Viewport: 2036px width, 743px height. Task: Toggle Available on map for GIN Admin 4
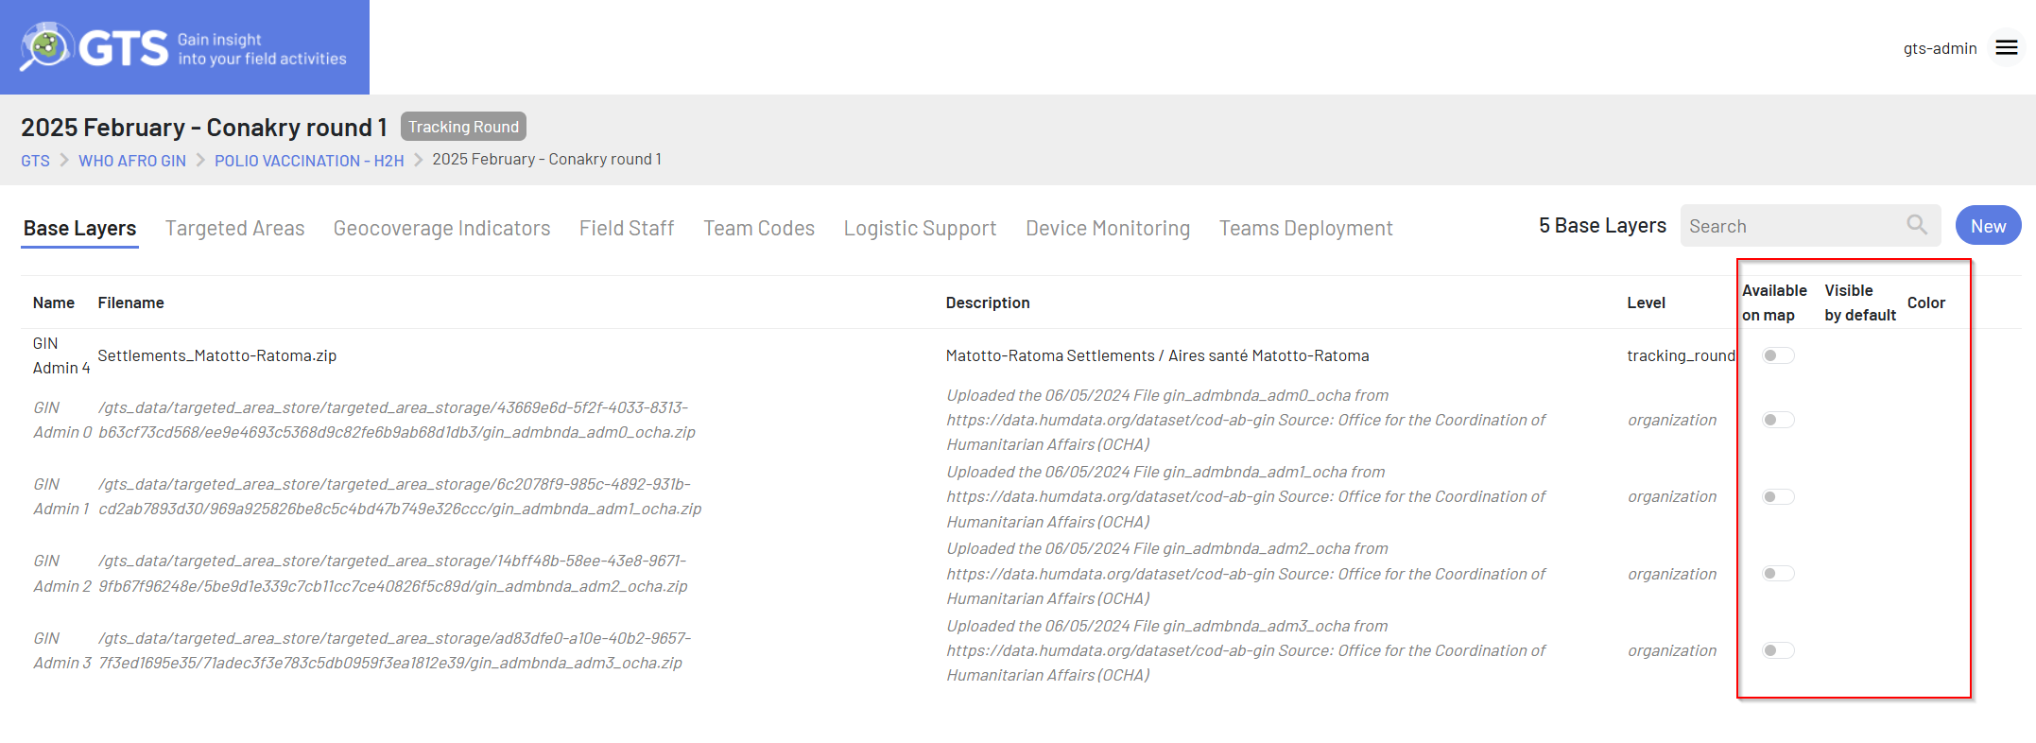[1778, 355]
